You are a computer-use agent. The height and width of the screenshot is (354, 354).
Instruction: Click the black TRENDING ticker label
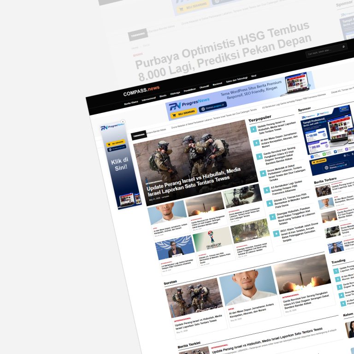click(x=139, y=135)
